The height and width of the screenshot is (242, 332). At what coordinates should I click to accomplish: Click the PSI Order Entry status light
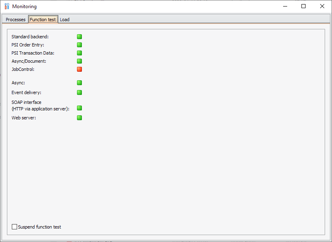[x=79, y=45]
